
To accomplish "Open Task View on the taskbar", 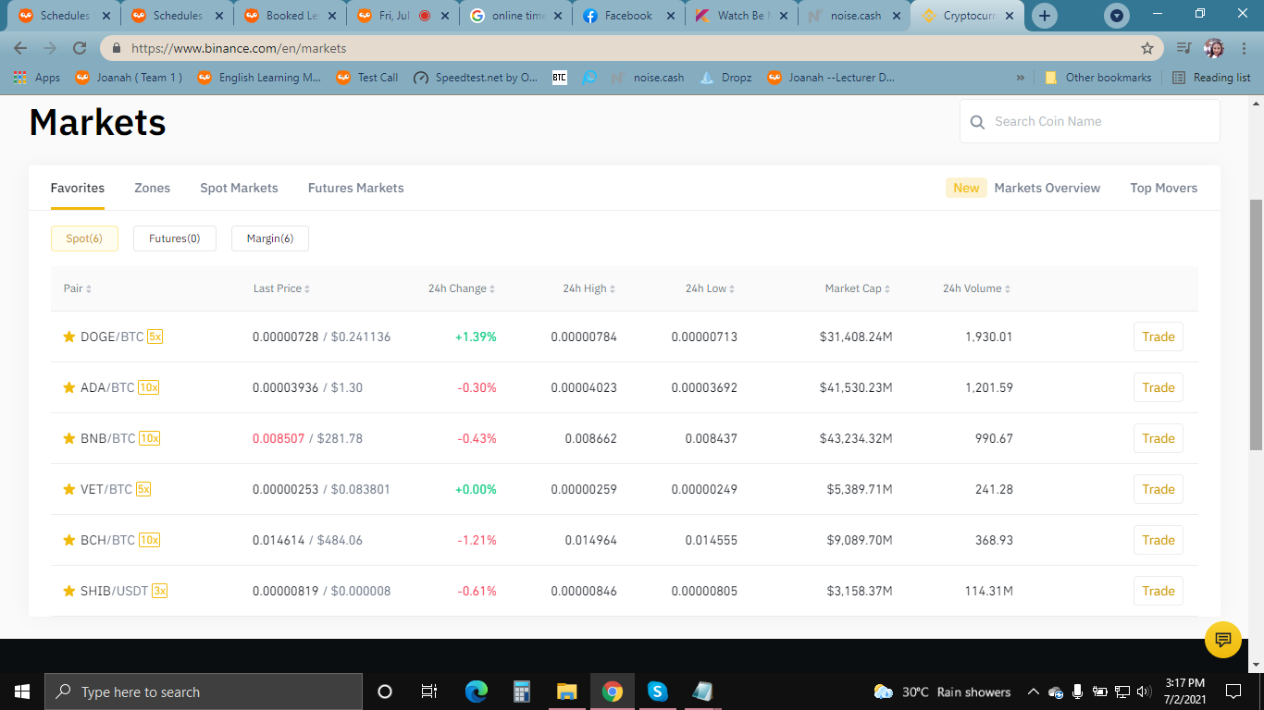I will click(429, 692).
